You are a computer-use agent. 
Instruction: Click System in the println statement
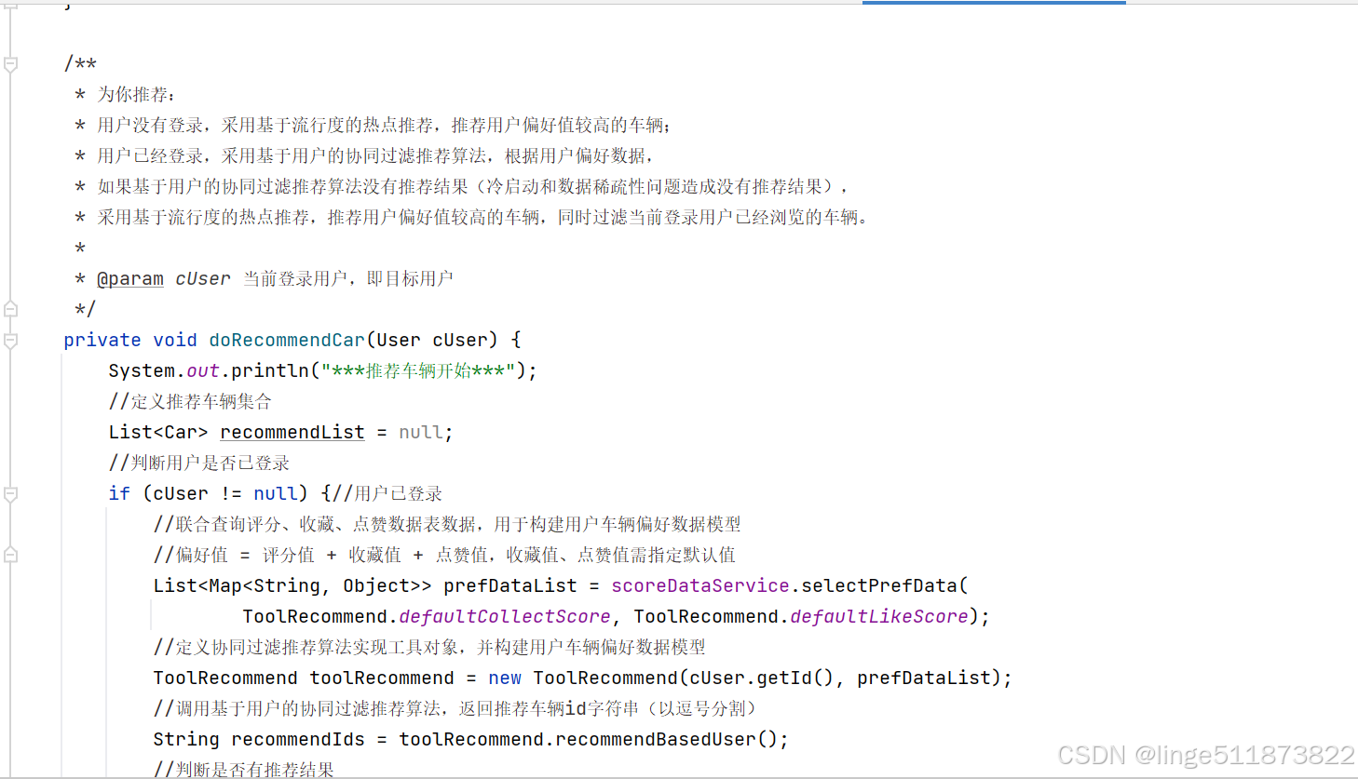(x=142, y=370)
